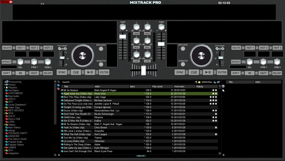Screen dimensions: 285x161
Task: Click the red filter folder icon beside folder tree
Action: tap(58, 89)
